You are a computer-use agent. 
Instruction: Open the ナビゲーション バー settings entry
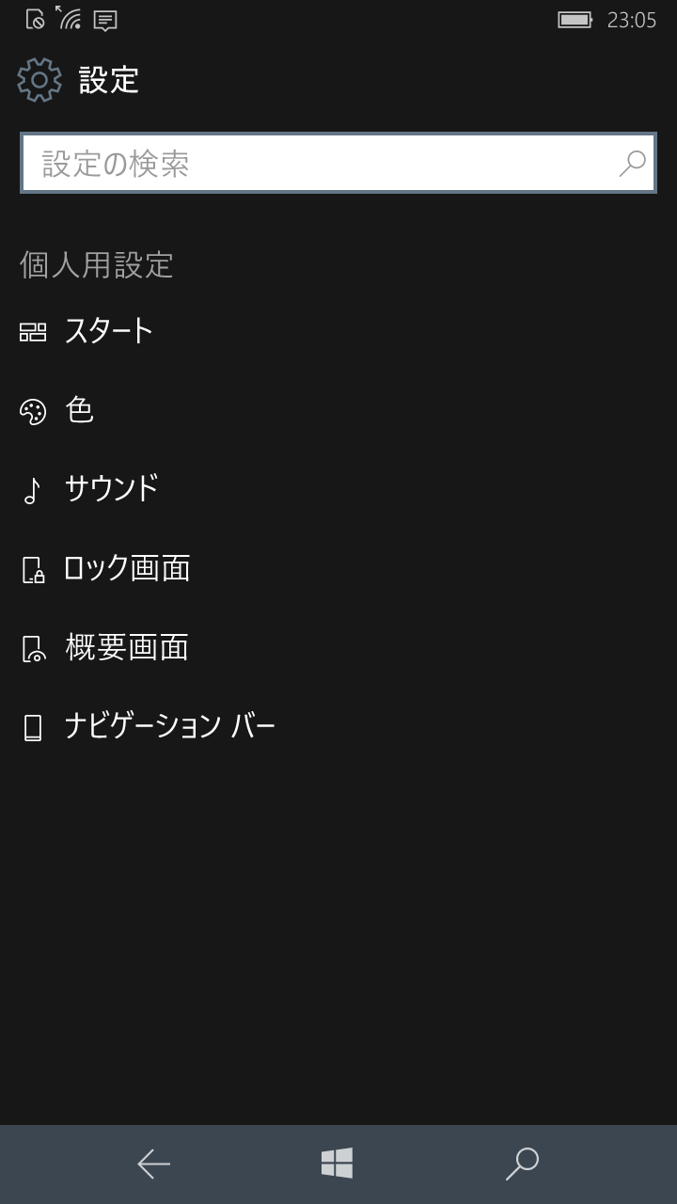(x=170, y=726)
